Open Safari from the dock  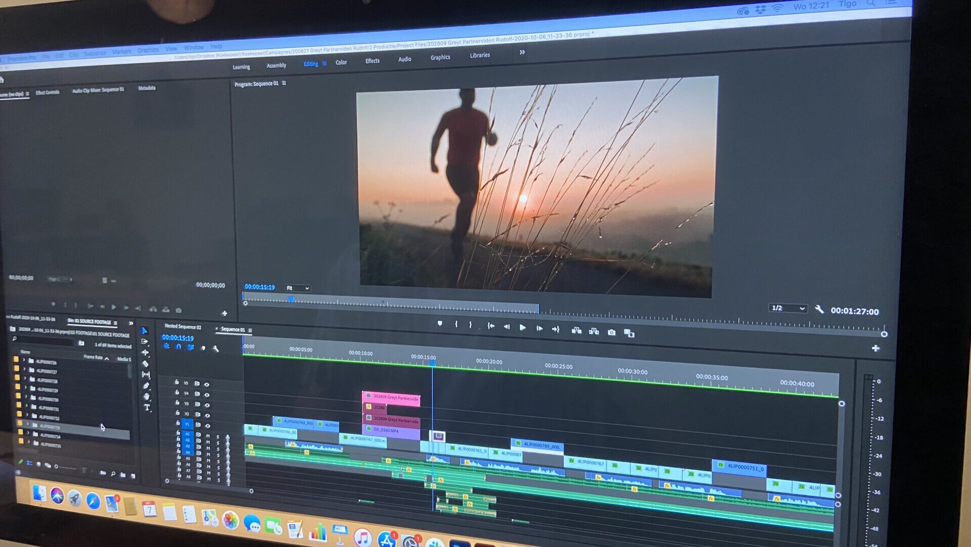[93, 500]
